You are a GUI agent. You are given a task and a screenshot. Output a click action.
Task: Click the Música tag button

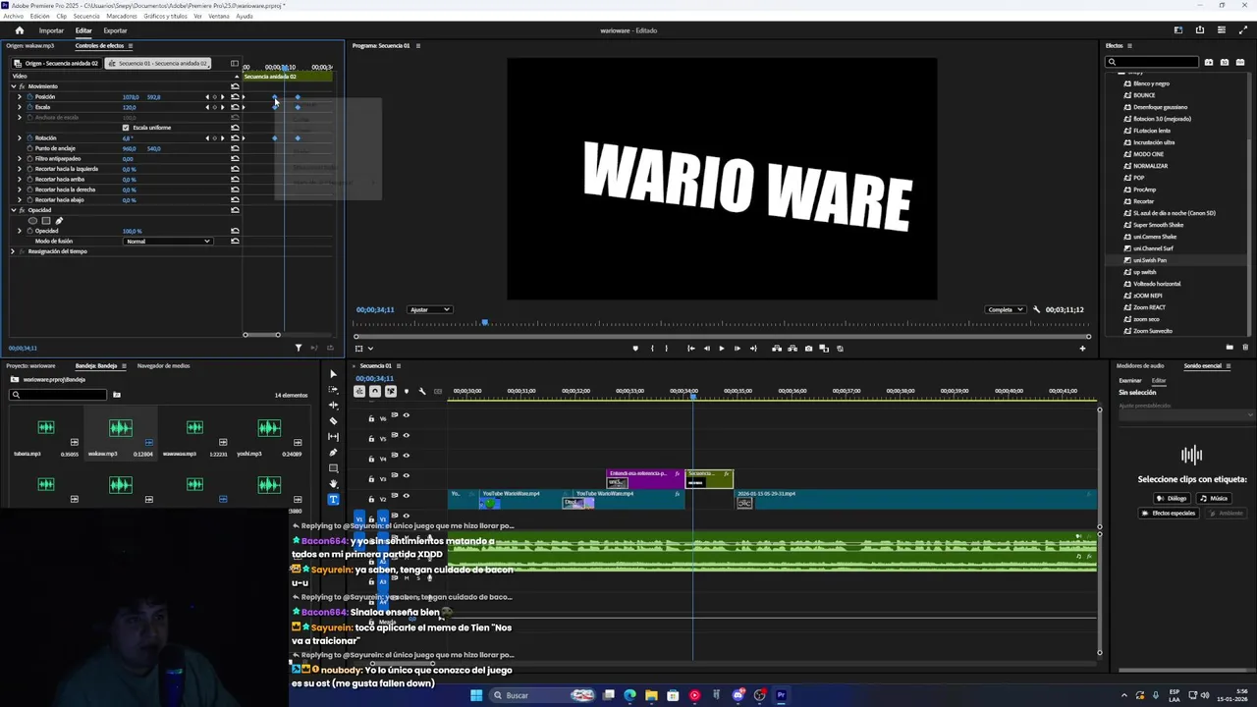pos(1215,498)
